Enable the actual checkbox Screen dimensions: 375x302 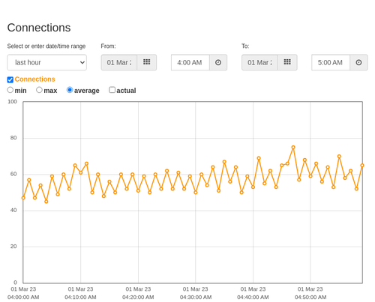pyautogui.click(x=112, y=90)
